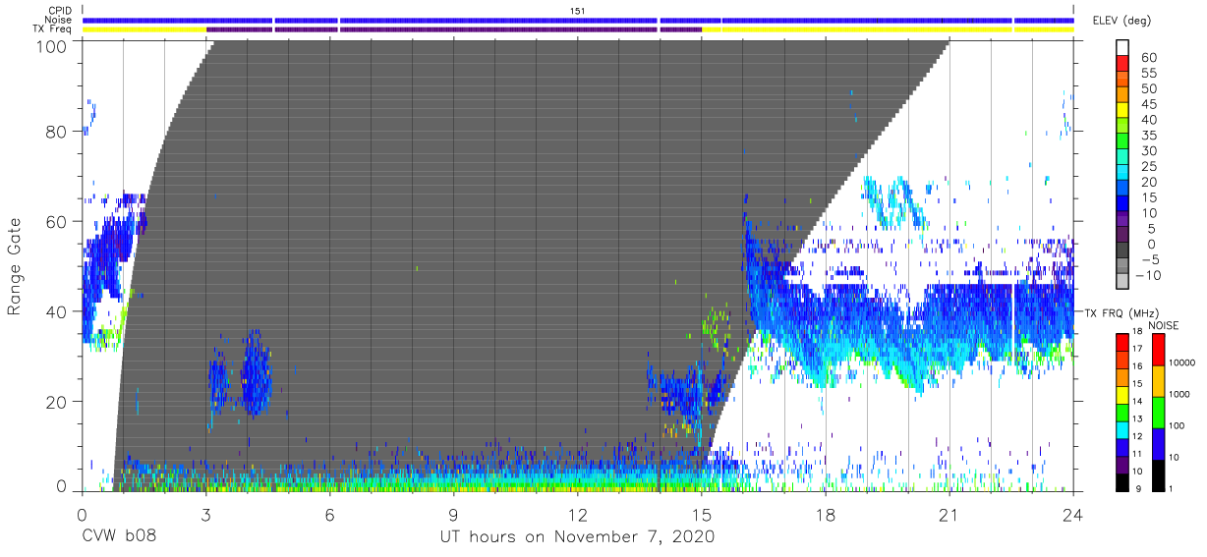
Task: Select white top swatch above 60 on ELEV colorbar
Action: 1124,48
